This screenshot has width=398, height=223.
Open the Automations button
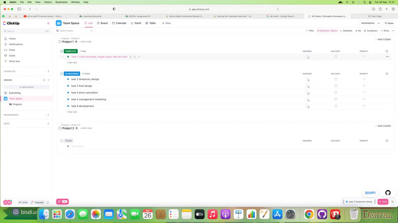coord(368,23)
